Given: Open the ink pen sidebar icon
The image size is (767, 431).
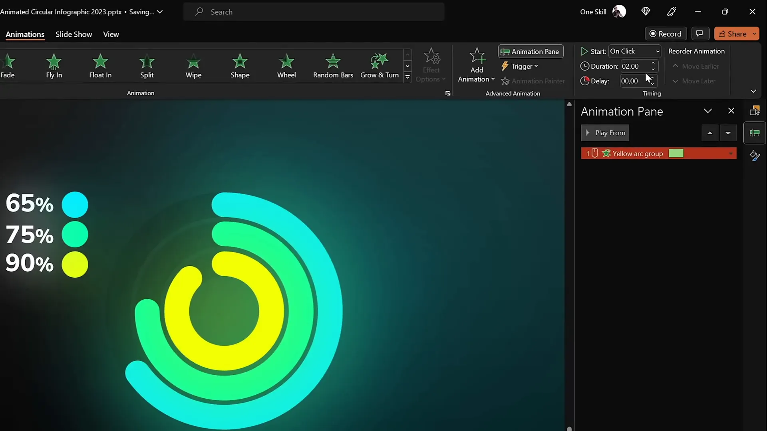Looking at the screenshot, I should pyautogui.click(x=755, y=156).
